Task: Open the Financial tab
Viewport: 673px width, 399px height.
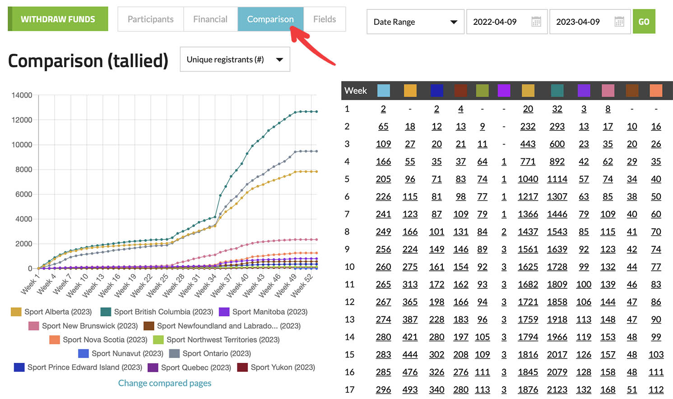Action: point(210,19)
